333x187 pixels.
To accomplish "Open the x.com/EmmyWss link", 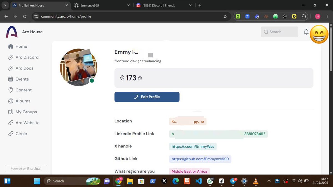I will click(x=193, y=147).
